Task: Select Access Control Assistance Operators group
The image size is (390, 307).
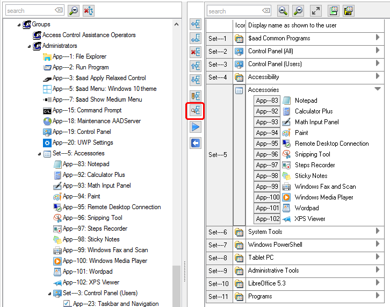Action: (89, 35)
